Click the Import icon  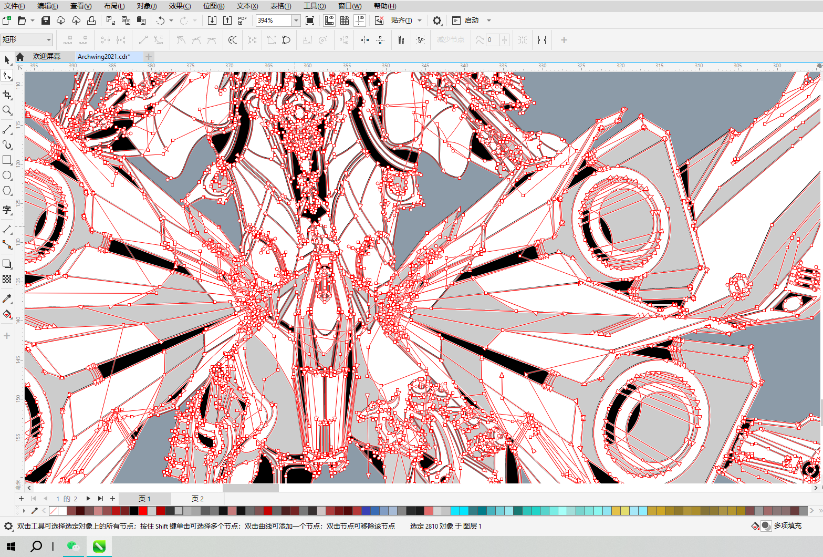click(212, 20)
